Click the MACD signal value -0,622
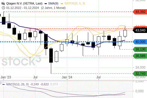Image resolution: width=147 pixels, height=98 pixels. pyautogui.click(x=45, y=84)
